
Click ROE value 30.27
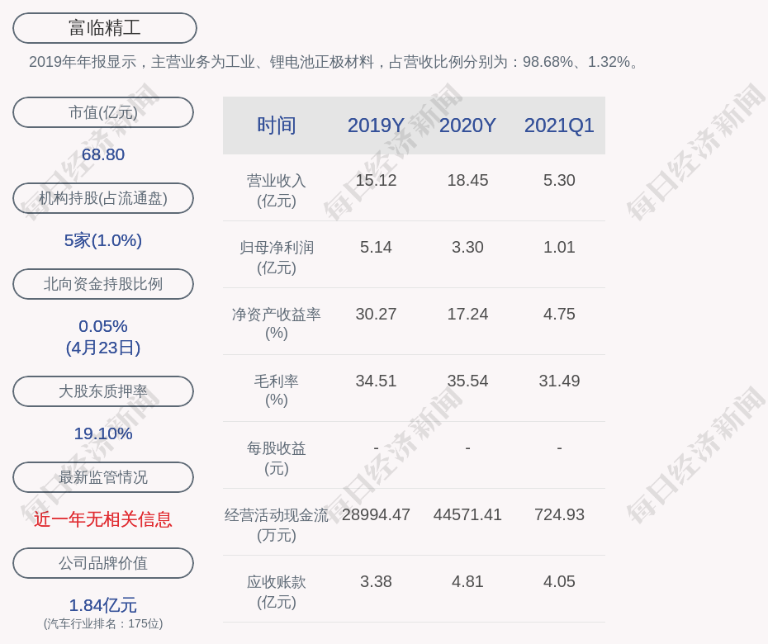pos(377,314)
